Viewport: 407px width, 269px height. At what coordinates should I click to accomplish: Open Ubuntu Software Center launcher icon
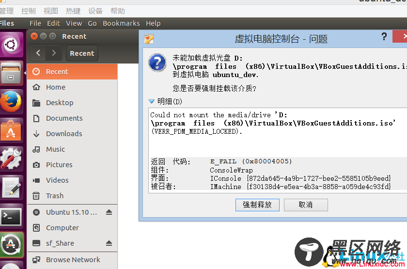(x=11, y=130)
